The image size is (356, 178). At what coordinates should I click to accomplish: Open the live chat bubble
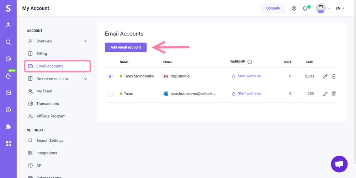tap(339, 164)
